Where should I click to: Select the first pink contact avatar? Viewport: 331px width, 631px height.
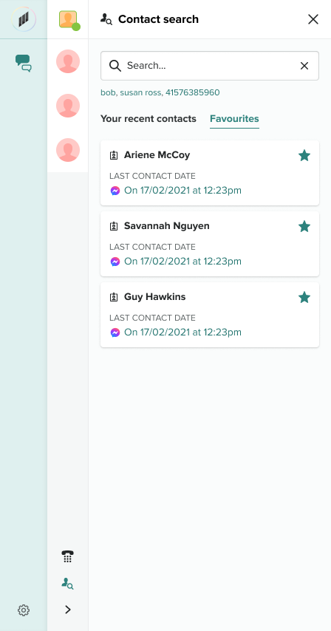[x=67, y=61]
